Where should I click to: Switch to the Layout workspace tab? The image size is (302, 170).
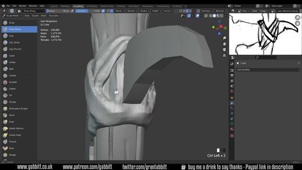tap(54, 6)
